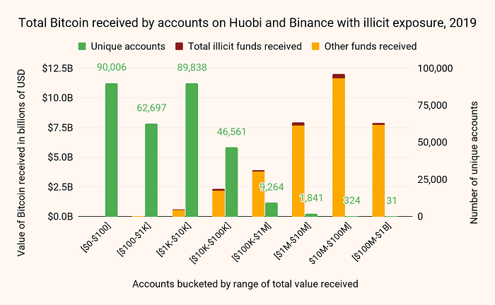Click the green bar labeled 89,838
Image resolution: width=495 pixels, height=305 pixels.
click(192, 150)
